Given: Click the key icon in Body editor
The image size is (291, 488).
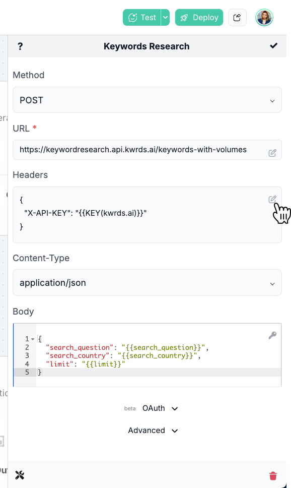Looking at the screenshot, I should 272,335.
